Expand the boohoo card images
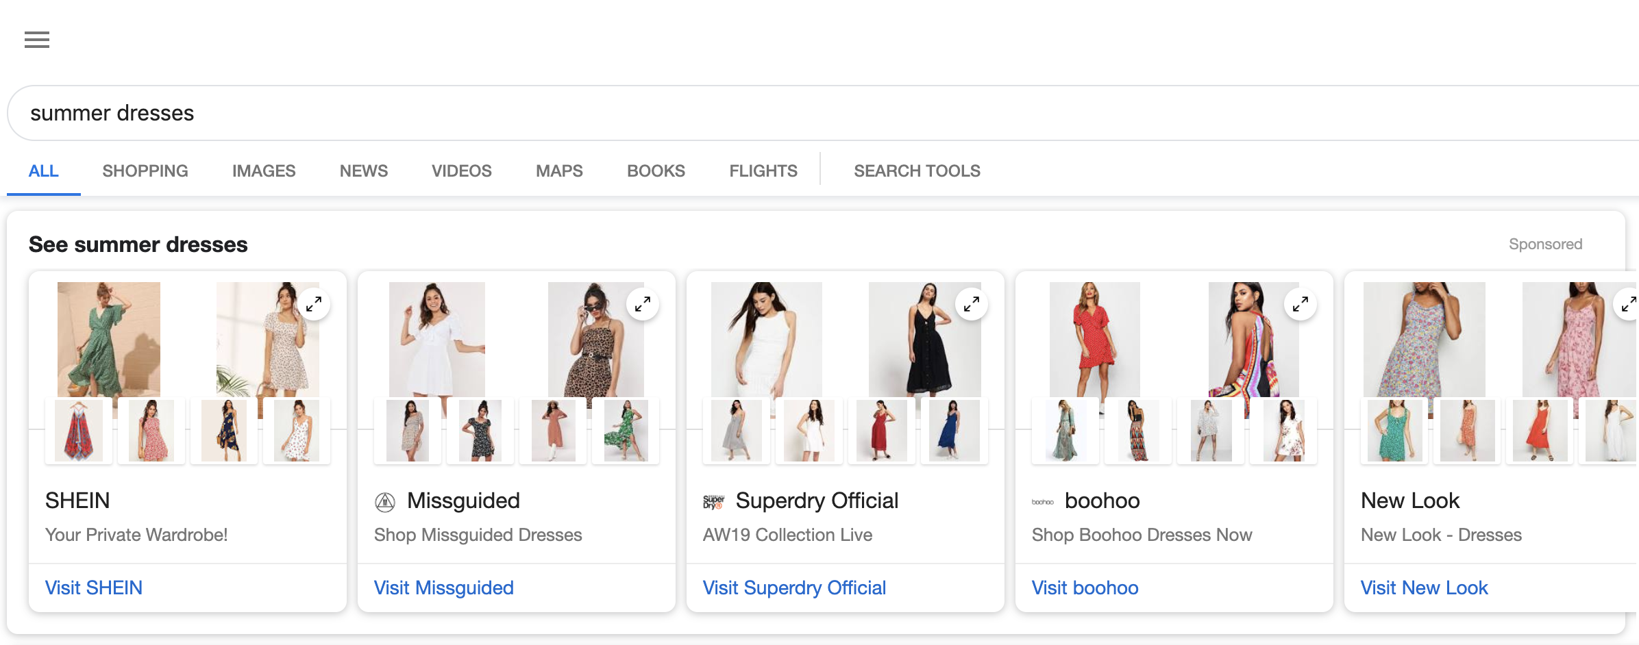1639x645 pixels. [x=1301, y=304]
